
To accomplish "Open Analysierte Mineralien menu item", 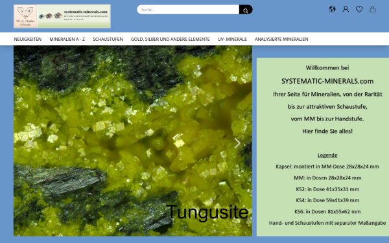I will coord(281,39).
